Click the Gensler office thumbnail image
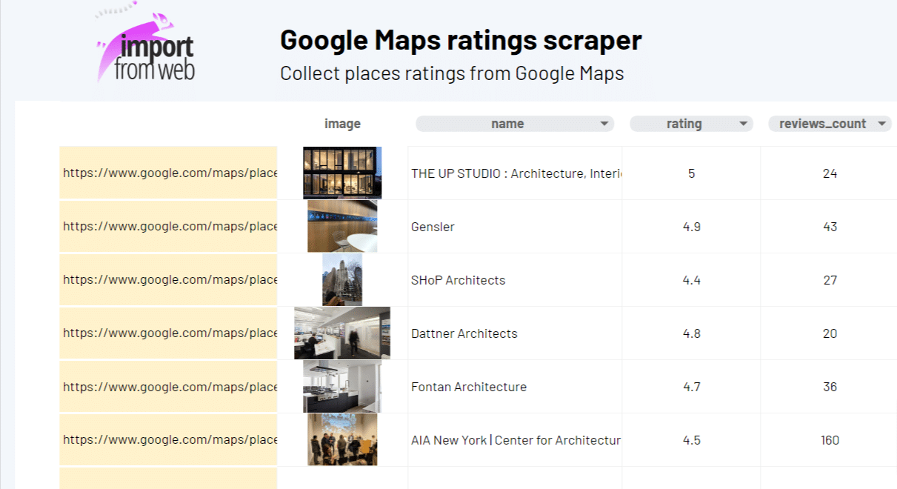The image size is (897, 489). coord(342,226)
